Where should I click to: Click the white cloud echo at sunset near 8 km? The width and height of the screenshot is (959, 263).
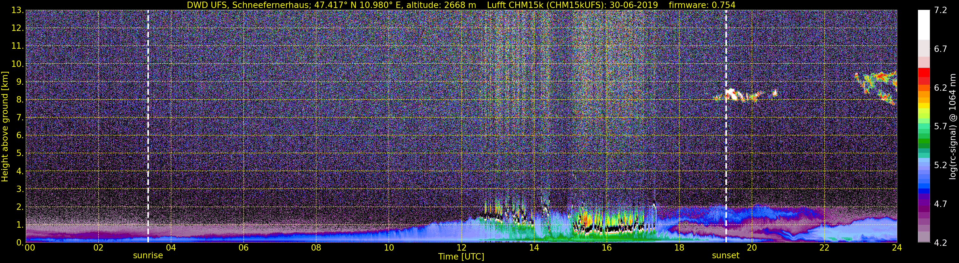coord(732,94)
